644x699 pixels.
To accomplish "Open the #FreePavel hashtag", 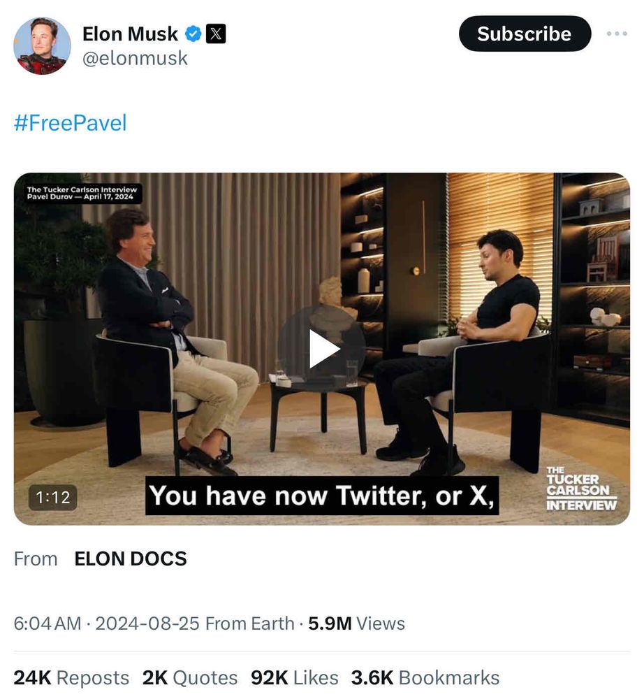I will 71,124.
